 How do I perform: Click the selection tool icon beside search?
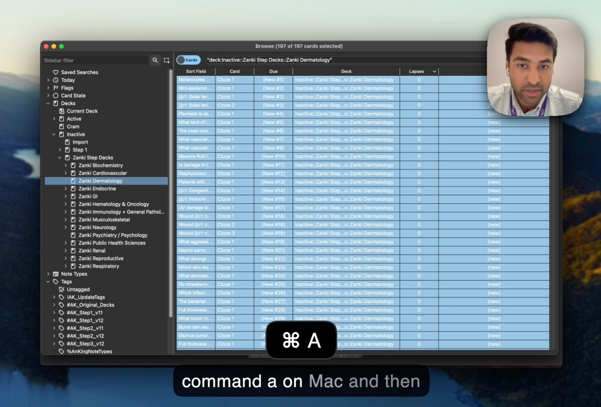[166, 60]
